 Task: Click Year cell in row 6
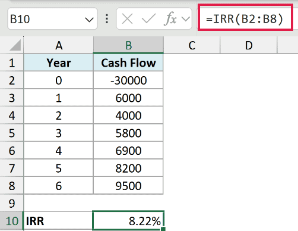point(59,151)
